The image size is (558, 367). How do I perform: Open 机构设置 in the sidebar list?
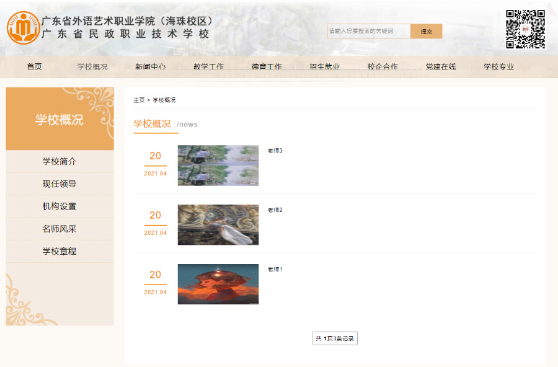[60, 206]
